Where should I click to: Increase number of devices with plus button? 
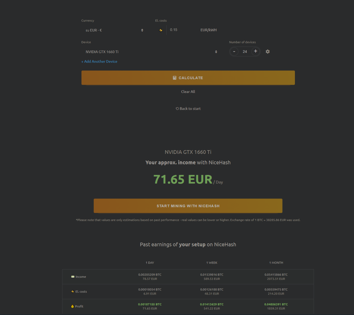tap(256, 51)
